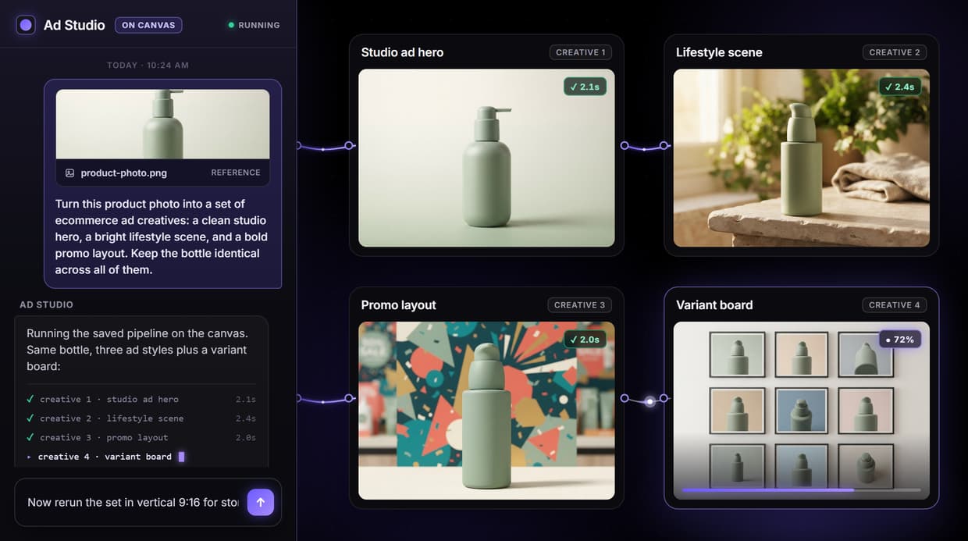The height and width of the screenshot is (541, 968).
Task: Click the 'creative 2 · lifestyle scene' log line
Action: pyautogui.click(x=112, y=418)
